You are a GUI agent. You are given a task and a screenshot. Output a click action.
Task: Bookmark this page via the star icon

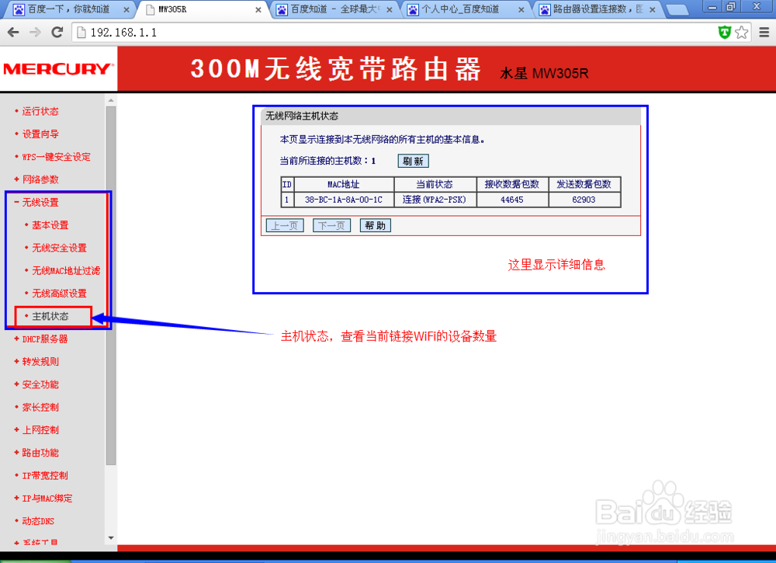pyautogui.click(x=742, y=32)
